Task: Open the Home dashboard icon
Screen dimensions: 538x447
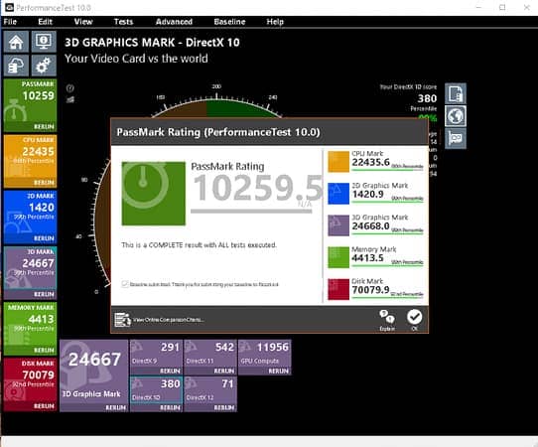Action: pos(16,42)
